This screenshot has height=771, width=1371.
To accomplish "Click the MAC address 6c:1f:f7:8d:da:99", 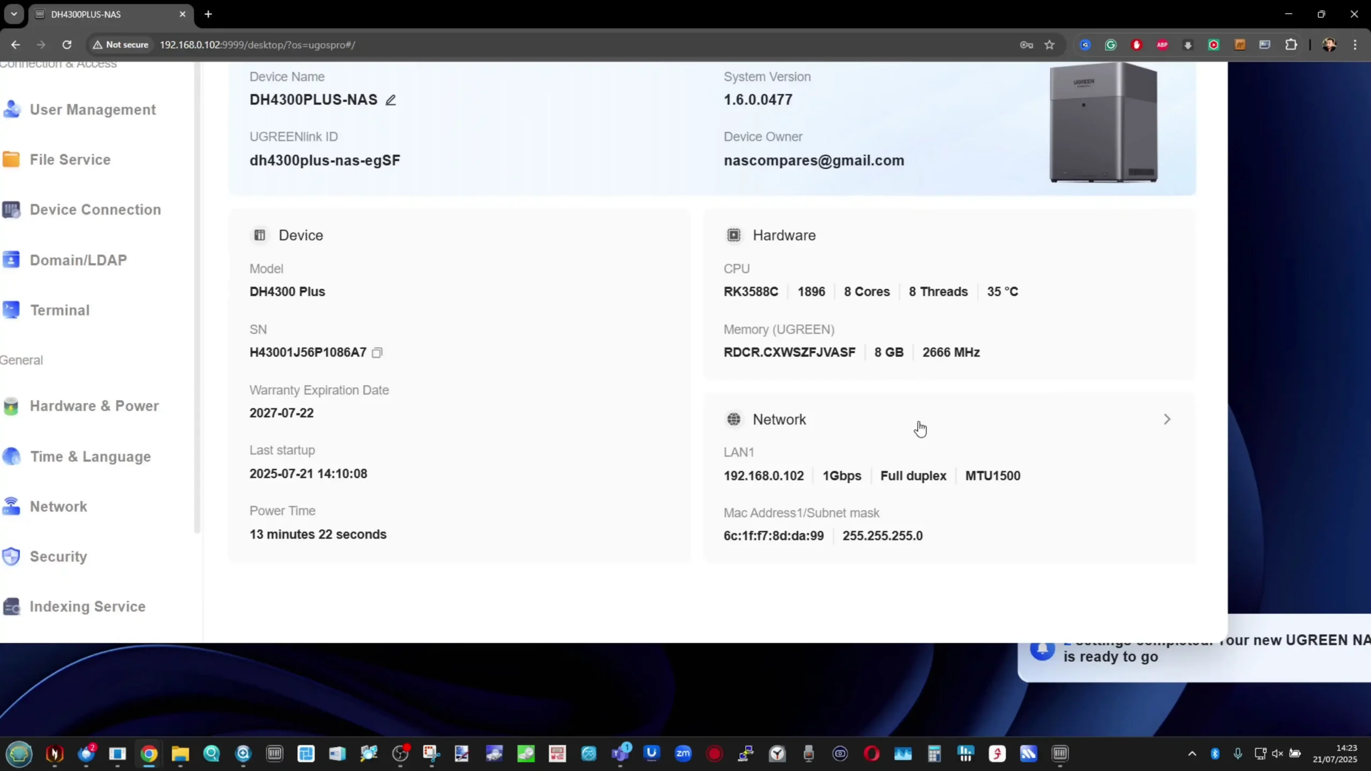I will [773, 536].
